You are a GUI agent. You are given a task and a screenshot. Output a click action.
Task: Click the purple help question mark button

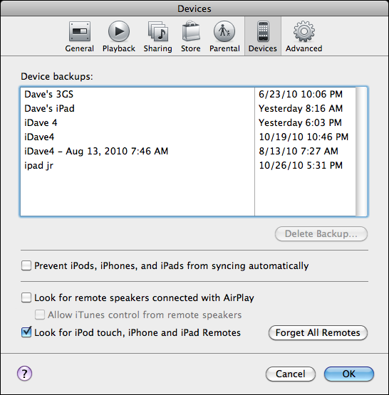coord(24,374)
